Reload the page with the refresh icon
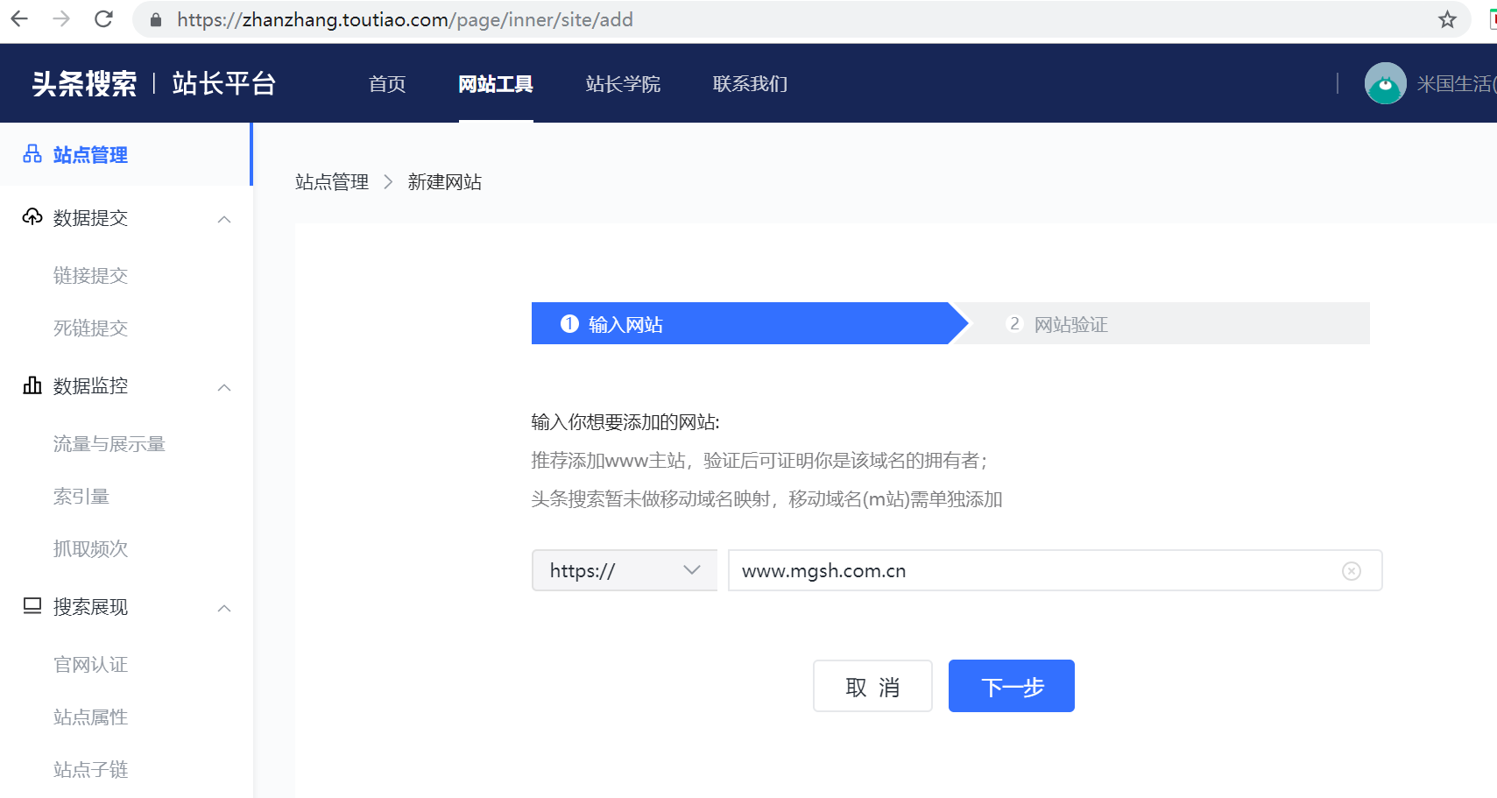Viewport: 1497px width, 798px height. [x=103, y=19]
